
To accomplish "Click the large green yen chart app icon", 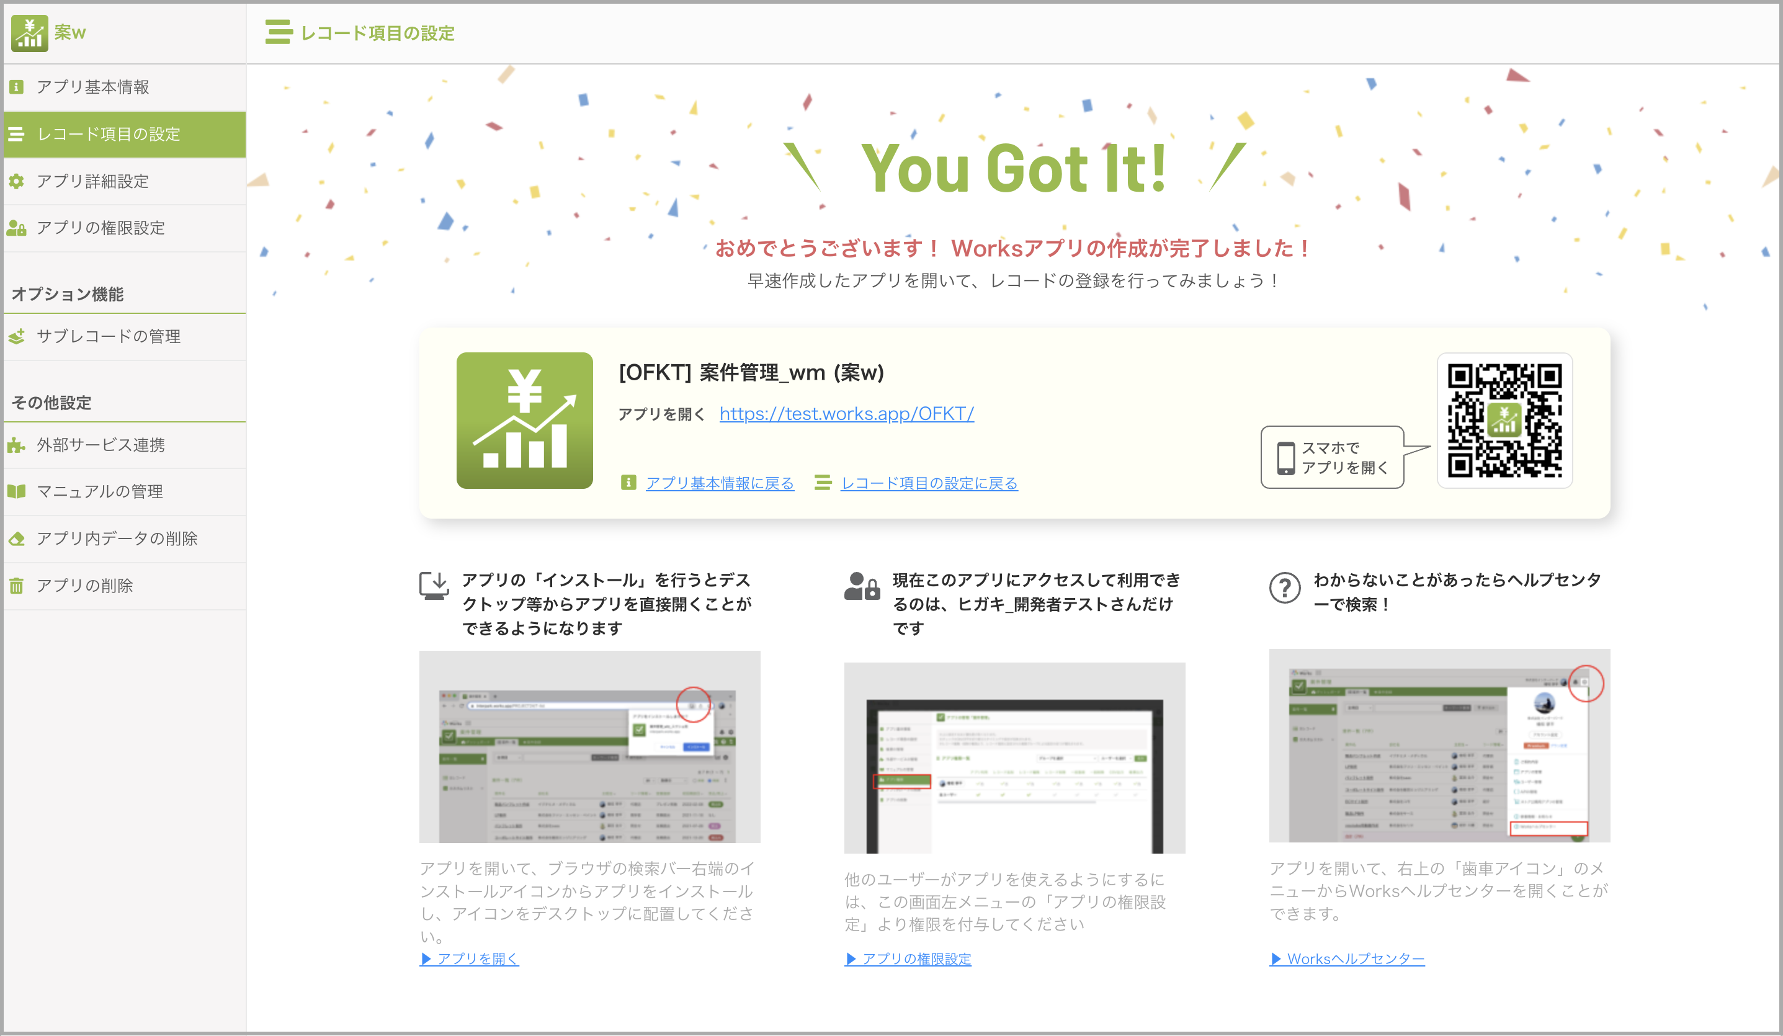I will (524, 421).
